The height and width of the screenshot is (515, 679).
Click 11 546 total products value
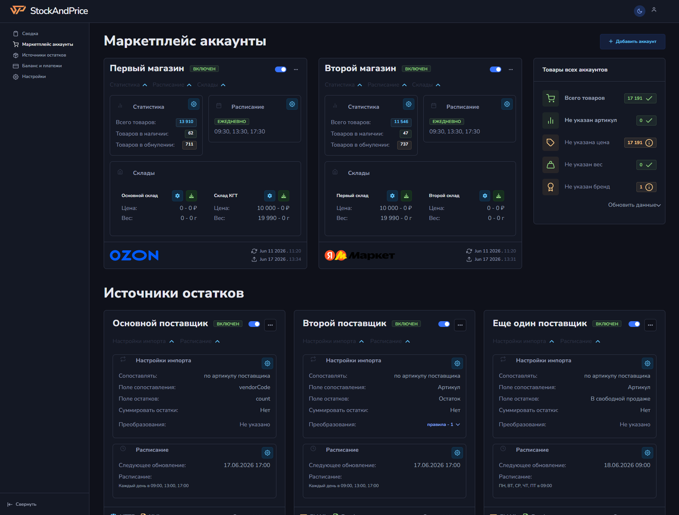point(401,122)
